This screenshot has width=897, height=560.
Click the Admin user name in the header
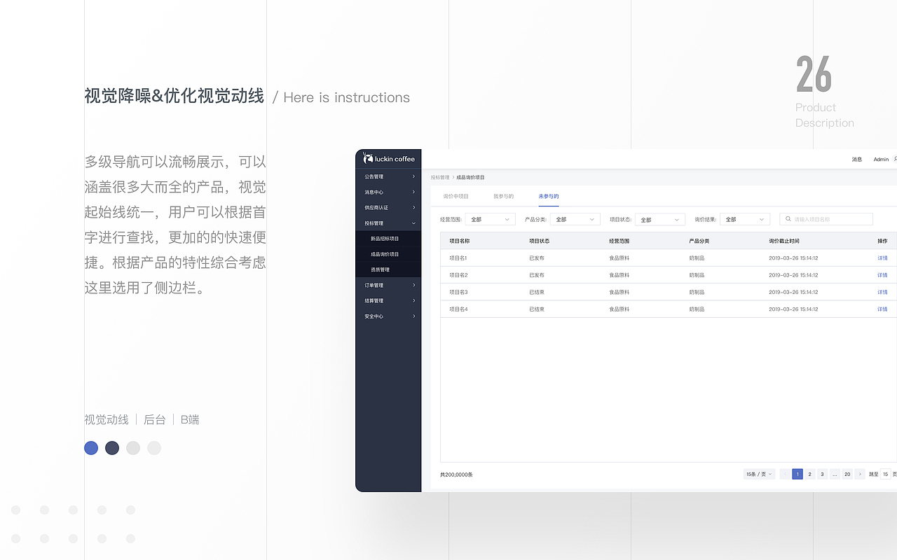881,159
